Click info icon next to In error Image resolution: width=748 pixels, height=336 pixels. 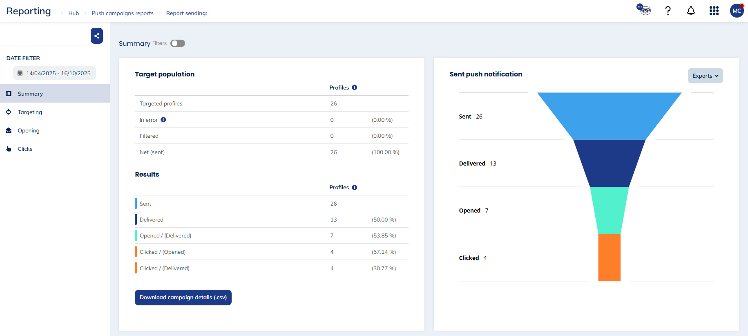(163, 120)
